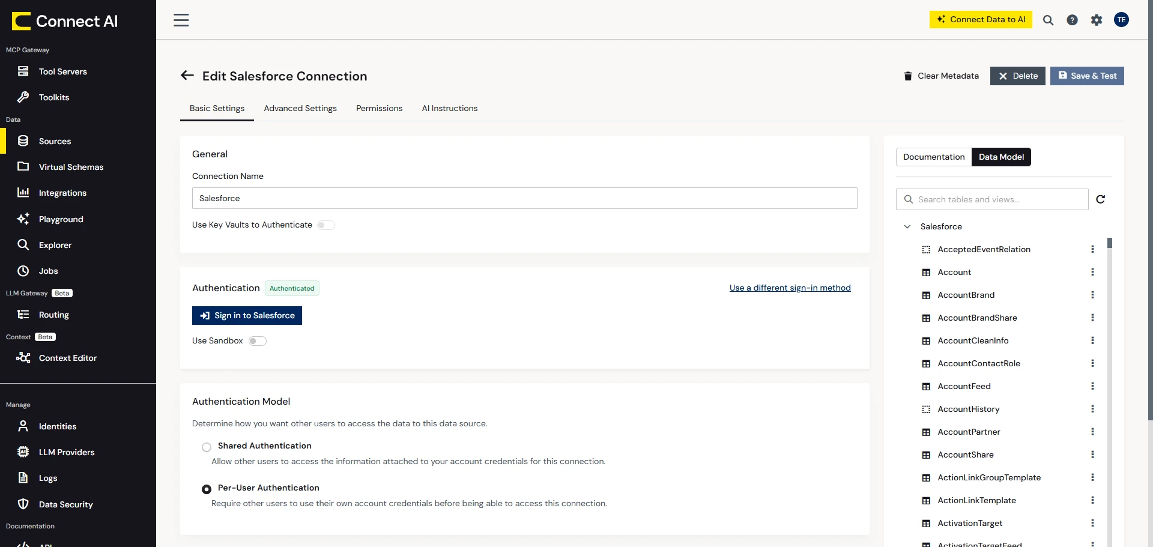Open options menu for AccountBrand
Image resolution: width=1153 pixels, height=547 pixels.
point(1092,295)
